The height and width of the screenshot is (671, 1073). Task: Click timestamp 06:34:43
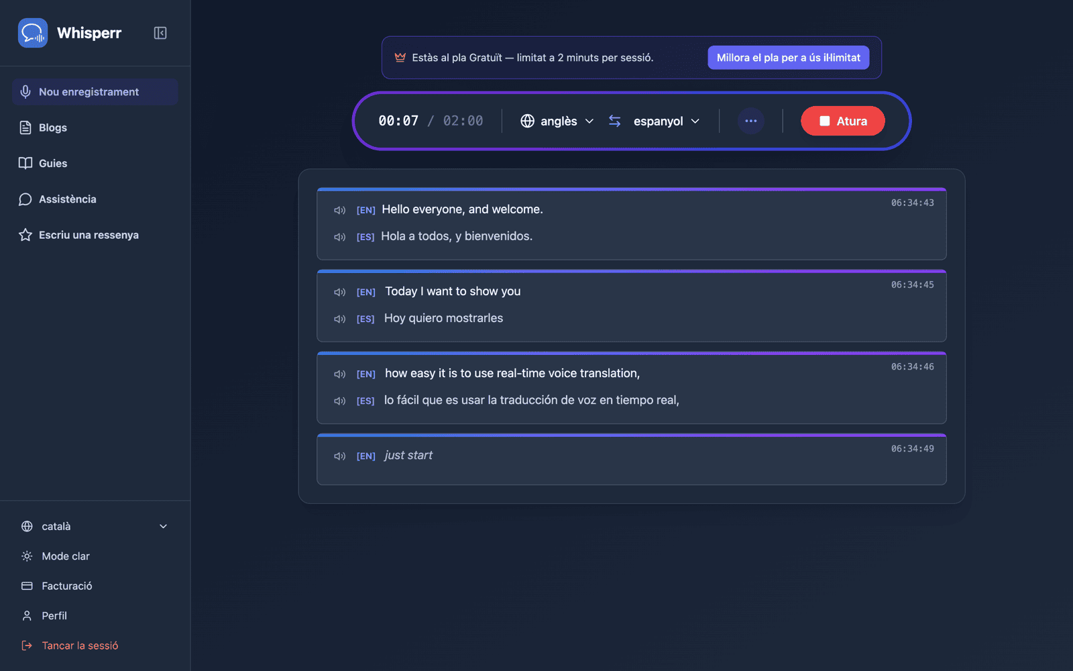pos(912,203)
